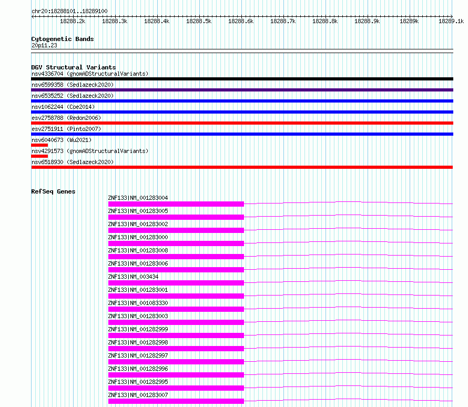This screenshot has width=468, height=407.
Task: Click the ZNF133|NM_001083330 magenta exon block
Action: (x=176, y=309)
